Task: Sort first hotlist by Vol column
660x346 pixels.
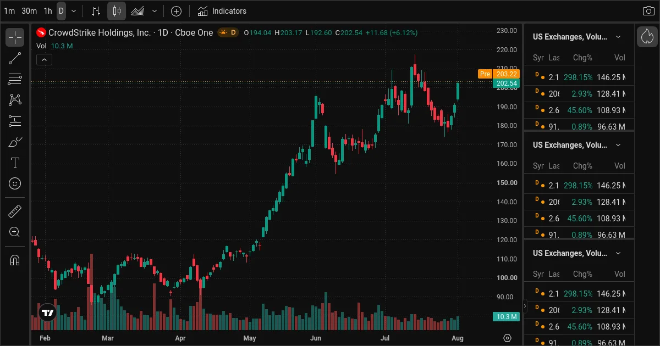Action: (620, 58)
